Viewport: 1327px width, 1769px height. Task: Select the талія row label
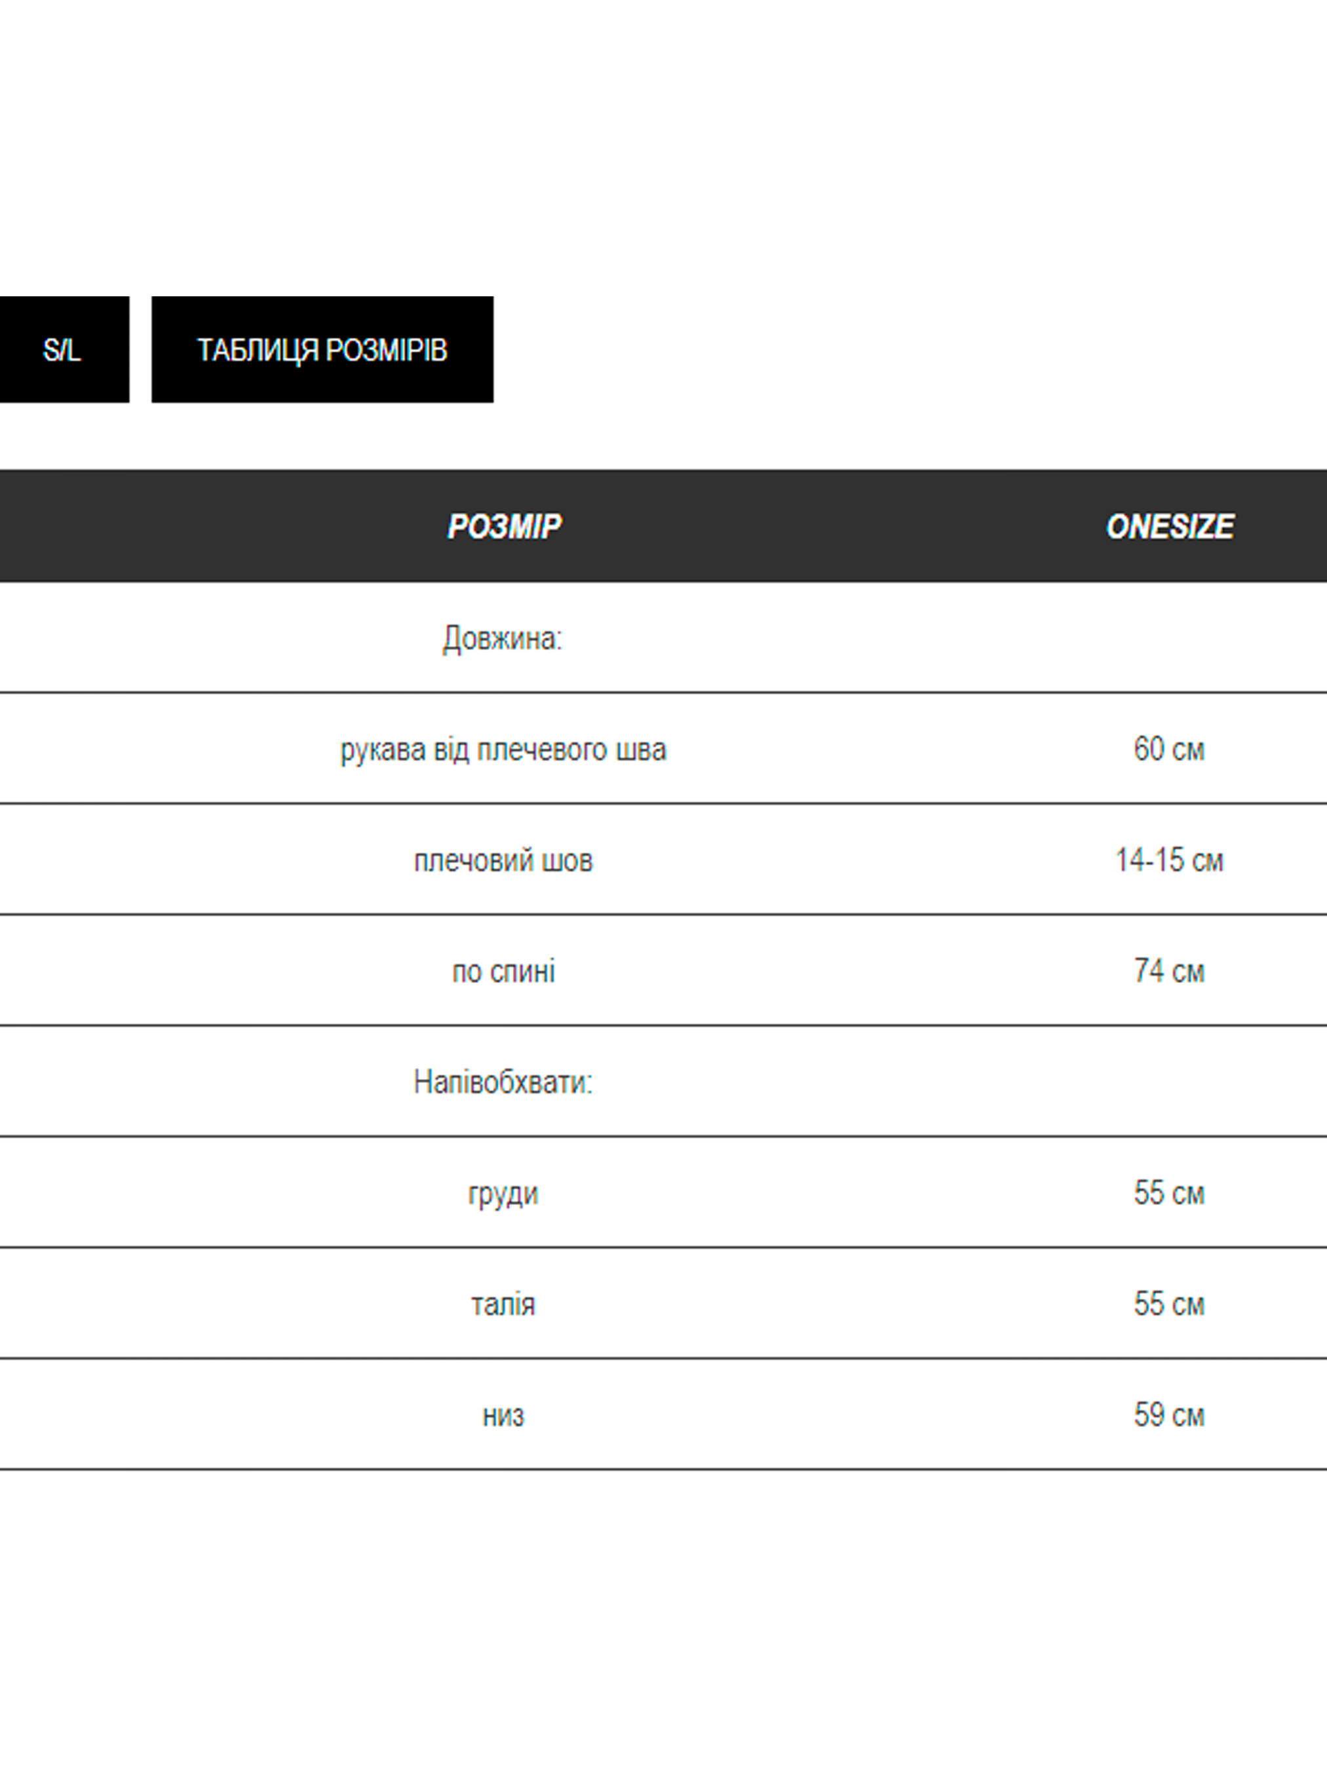[x=503, y=1304]
